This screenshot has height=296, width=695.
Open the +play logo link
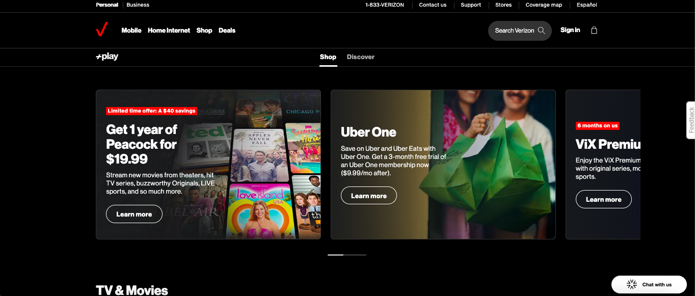pos(107,57)
